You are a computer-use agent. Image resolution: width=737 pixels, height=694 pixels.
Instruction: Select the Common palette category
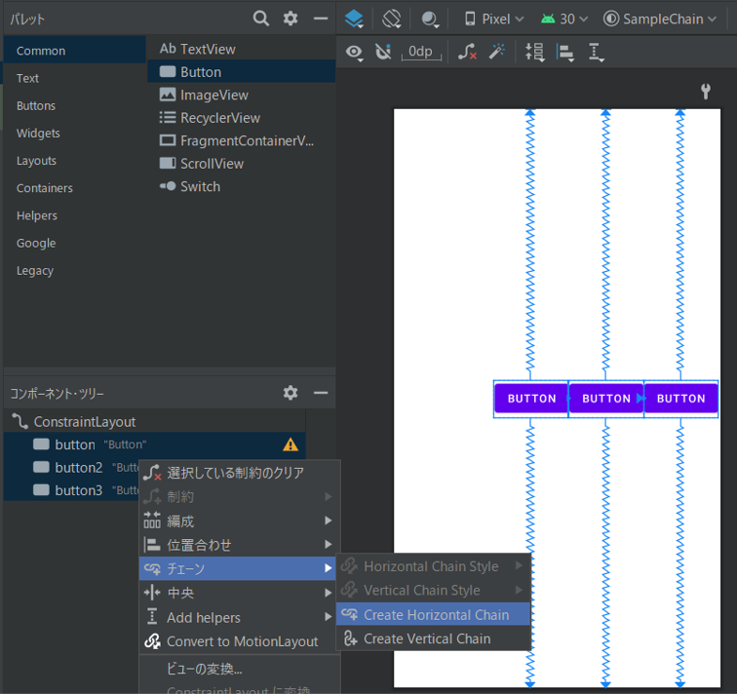(75, 51)
